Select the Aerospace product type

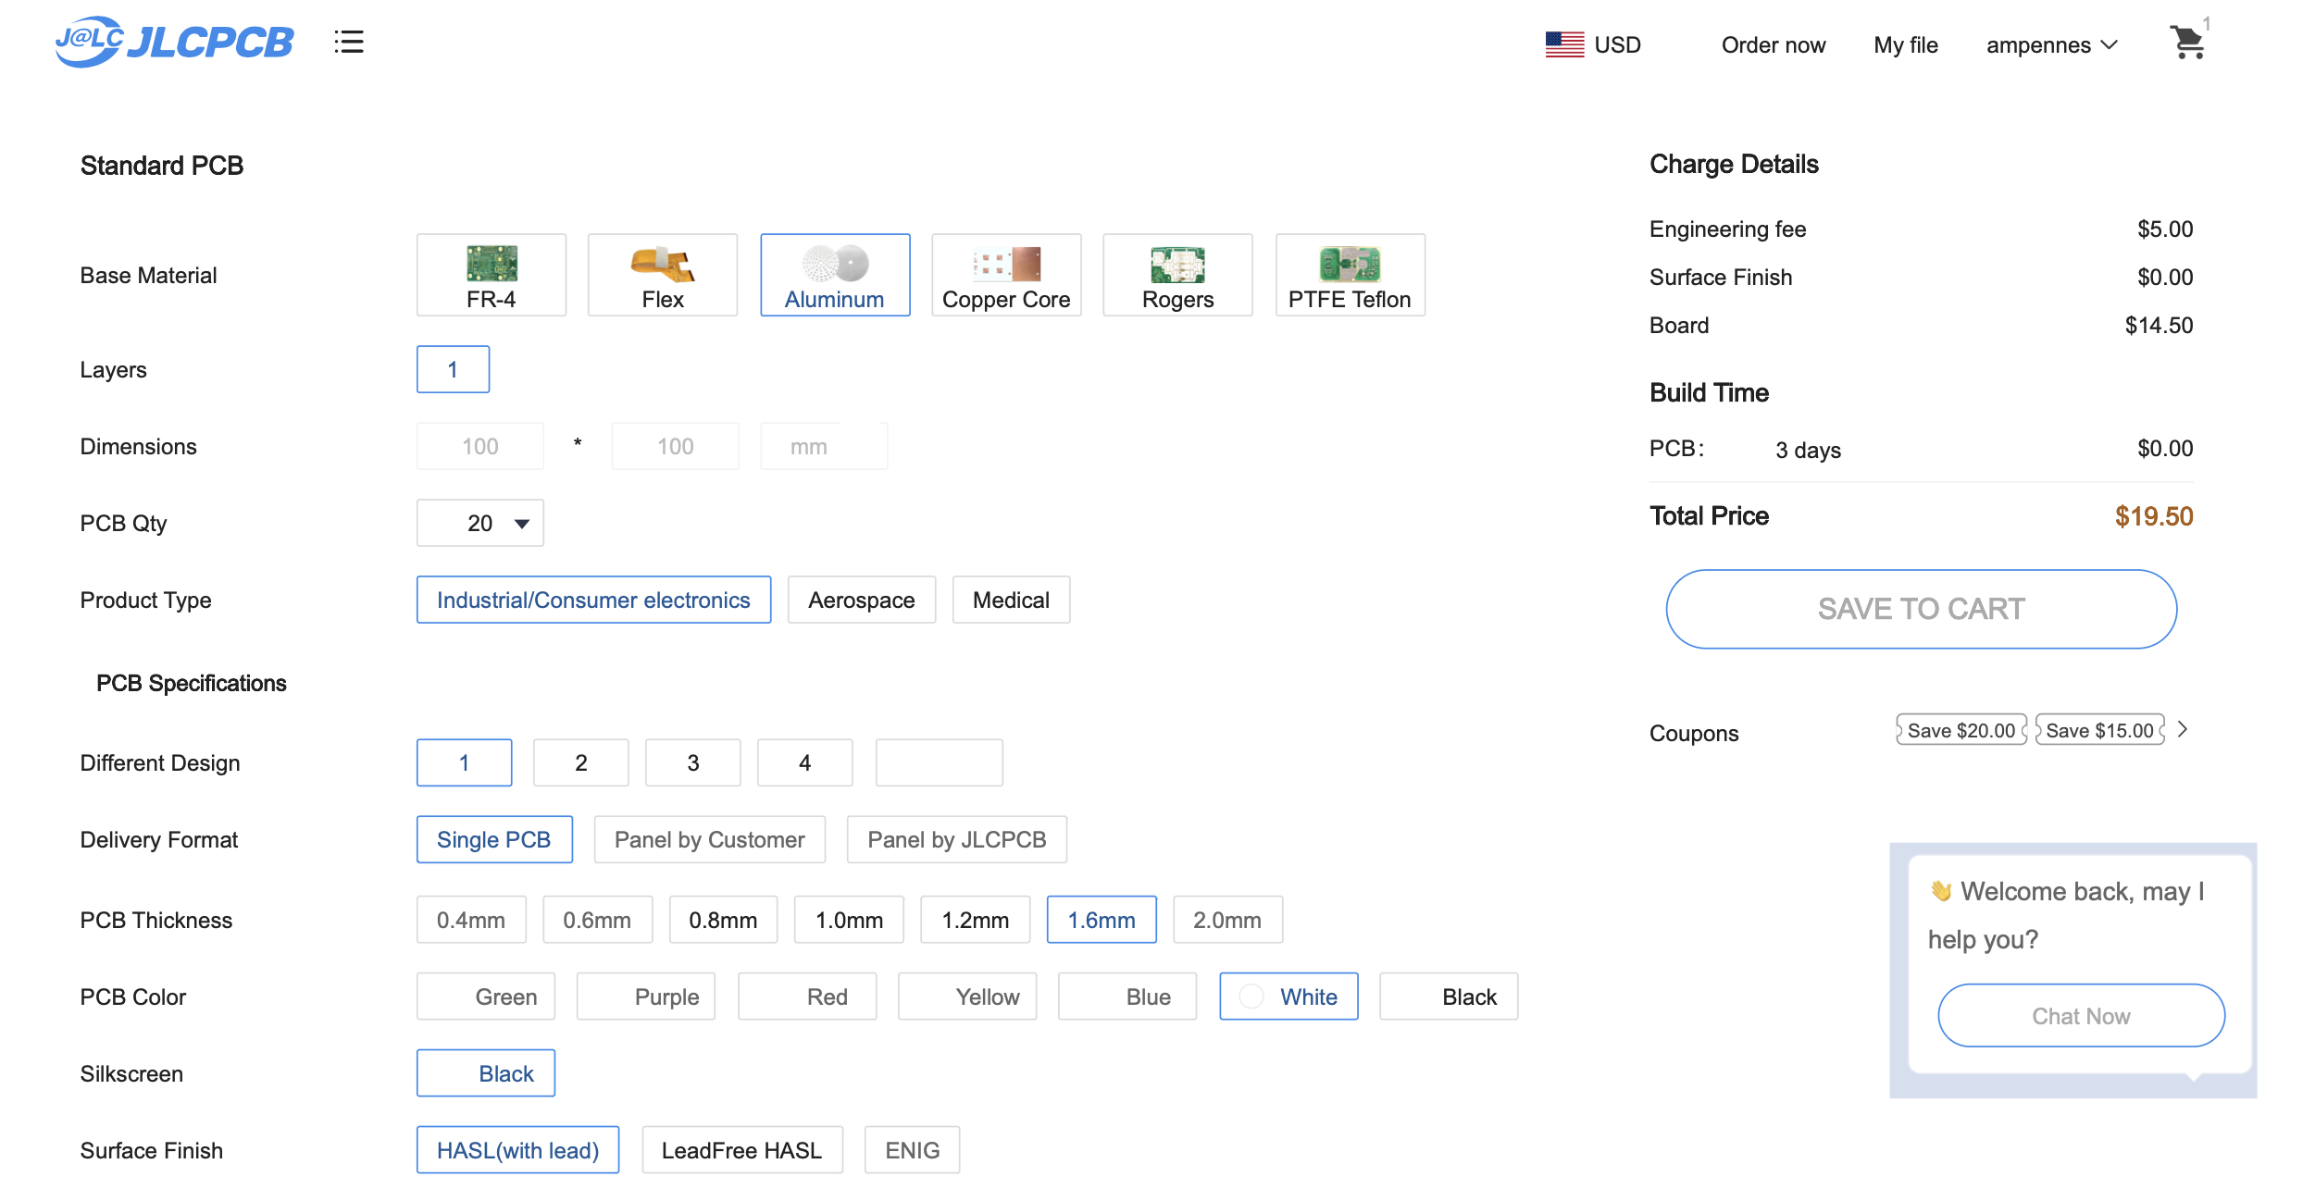861,600
